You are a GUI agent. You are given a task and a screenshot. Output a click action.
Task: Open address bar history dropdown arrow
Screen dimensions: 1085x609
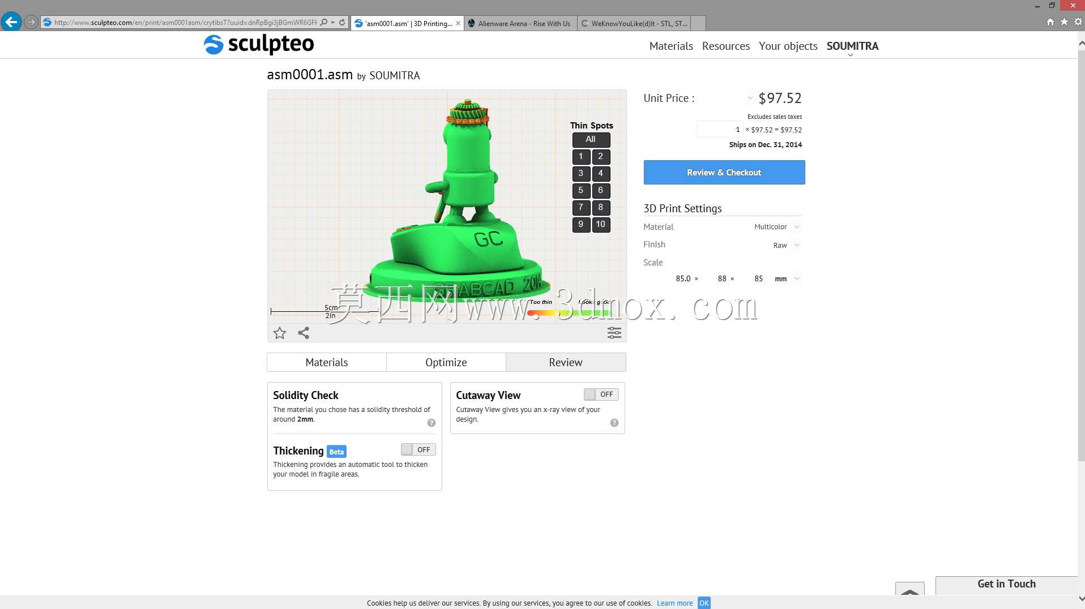click(x=332, y=23)
